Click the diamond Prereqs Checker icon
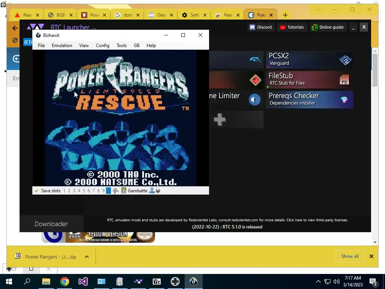Viewport: 385px width, 289px height. pos(344,99)
